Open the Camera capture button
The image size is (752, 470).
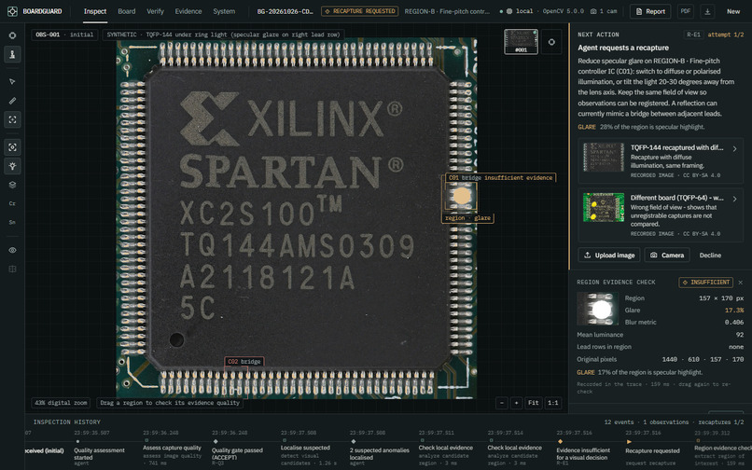click(667, 256)
